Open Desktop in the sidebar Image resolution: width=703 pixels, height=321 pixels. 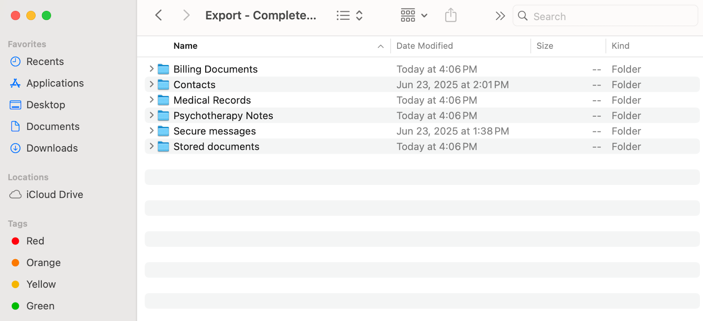(x=46, y=105)
